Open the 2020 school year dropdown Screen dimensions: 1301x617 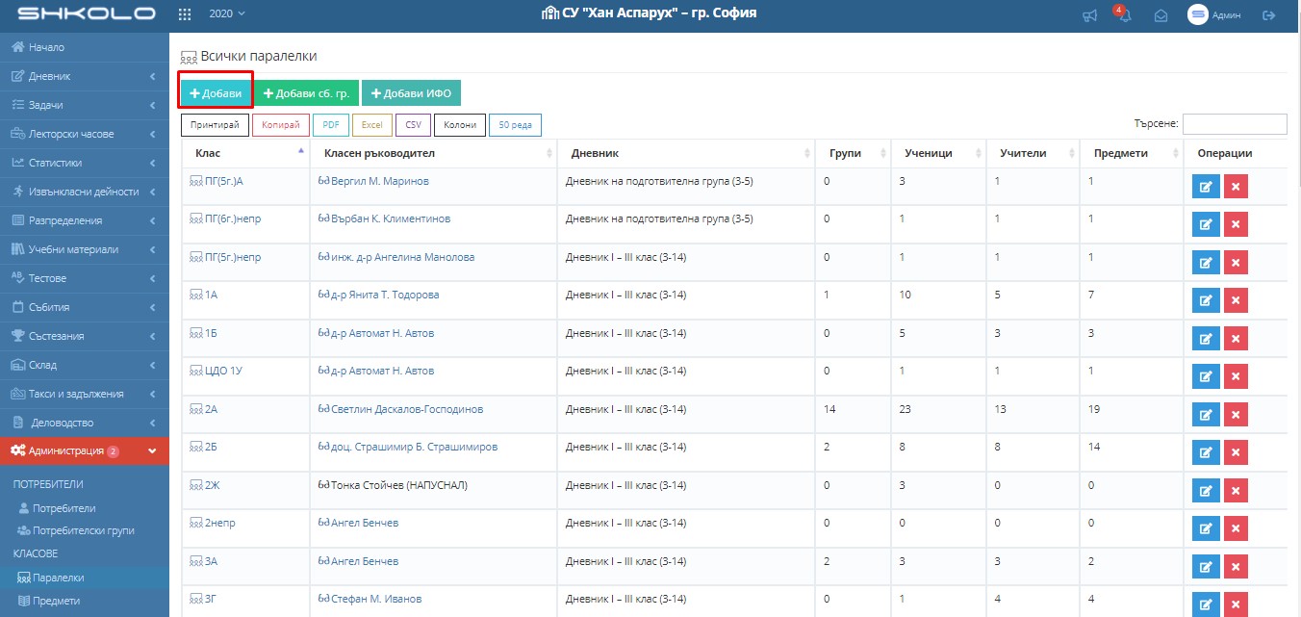[x=226, y=13]
